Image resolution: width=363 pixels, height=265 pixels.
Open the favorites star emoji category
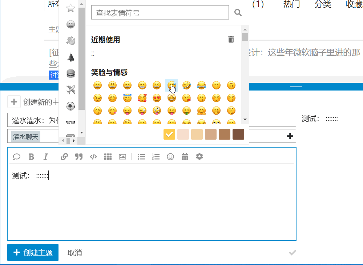tap(71, 8)
